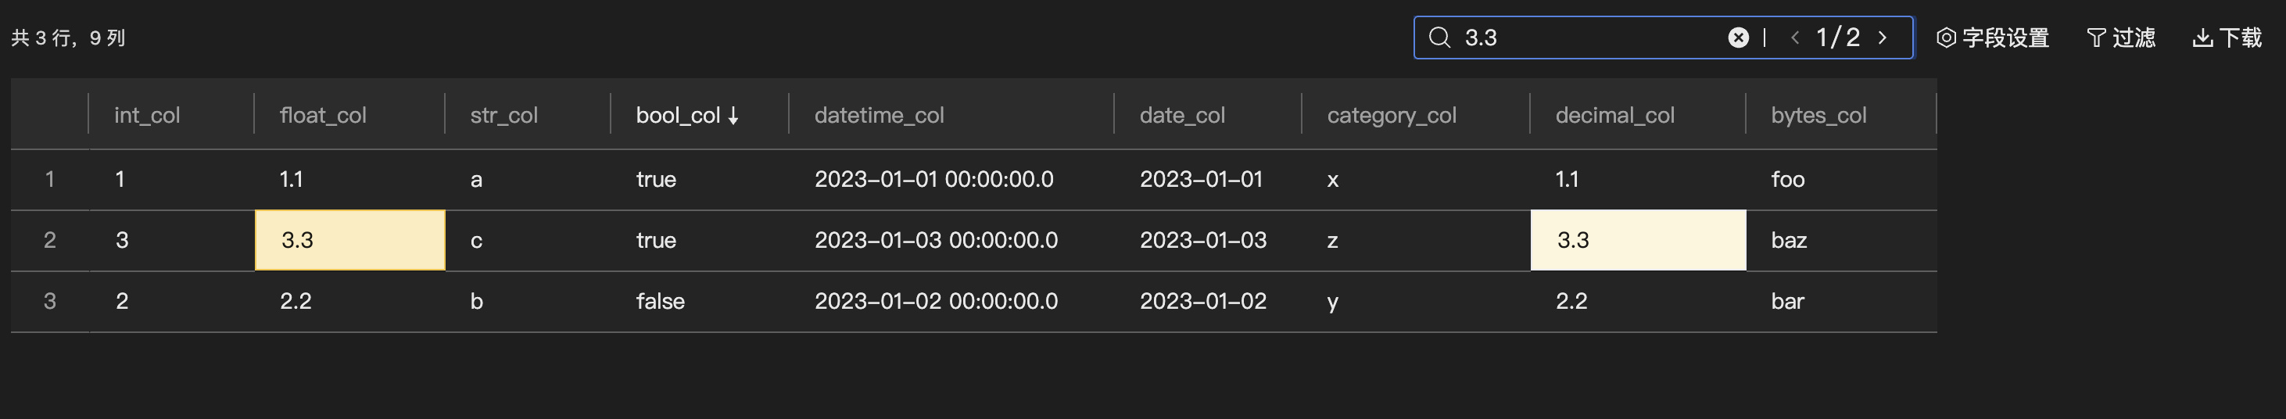The height and width of the screenshot is (419, 2286).
Task: Click into the search input field
Action: (1589, 38)
